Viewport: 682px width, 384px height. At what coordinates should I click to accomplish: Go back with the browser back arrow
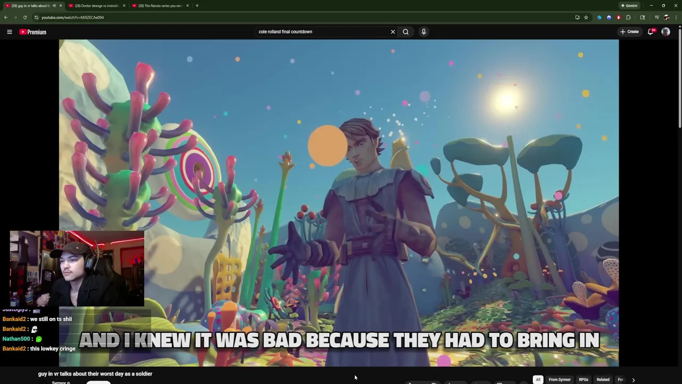pos(6,18)
